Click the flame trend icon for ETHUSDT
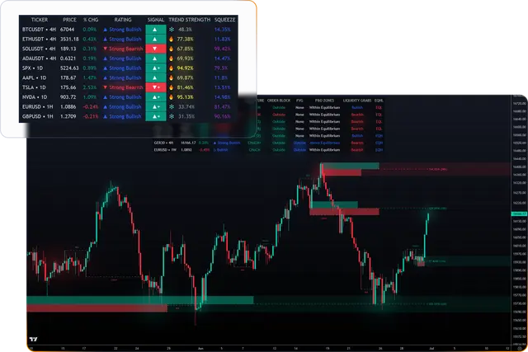 click(172, 39)
